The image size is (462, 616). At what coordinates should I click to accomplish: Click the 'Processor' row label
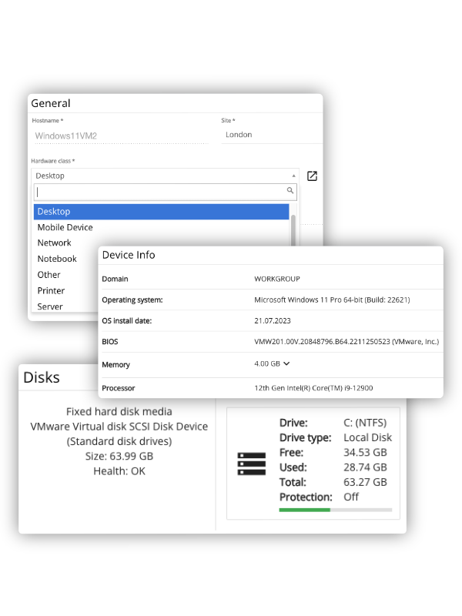pos(119,388)
